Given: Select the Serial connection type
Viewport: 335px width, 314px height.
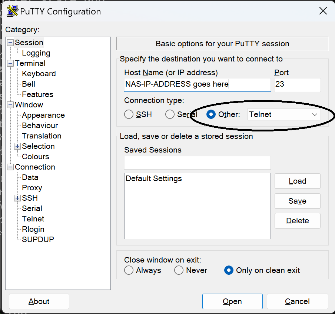Looking at the screenshot, I should [x=170, y=114].
